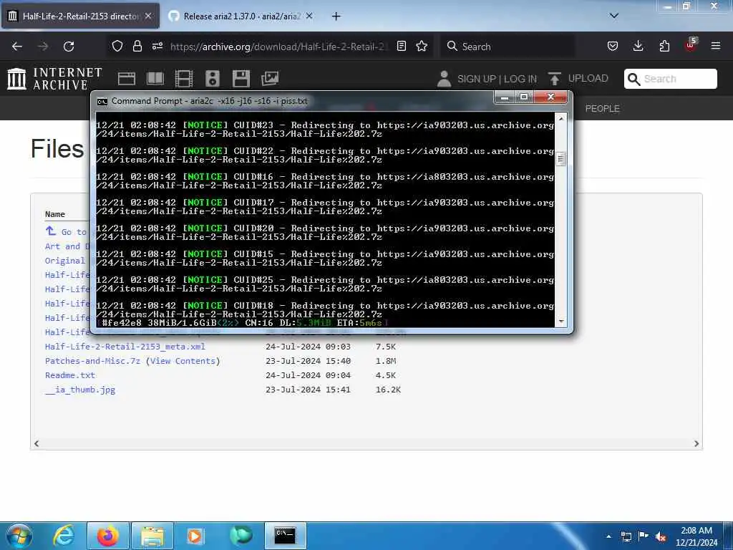Screen dimensions: 733x550
Task: Click Command Prompt scrollbar thumb
Action: tap(561, 159)
